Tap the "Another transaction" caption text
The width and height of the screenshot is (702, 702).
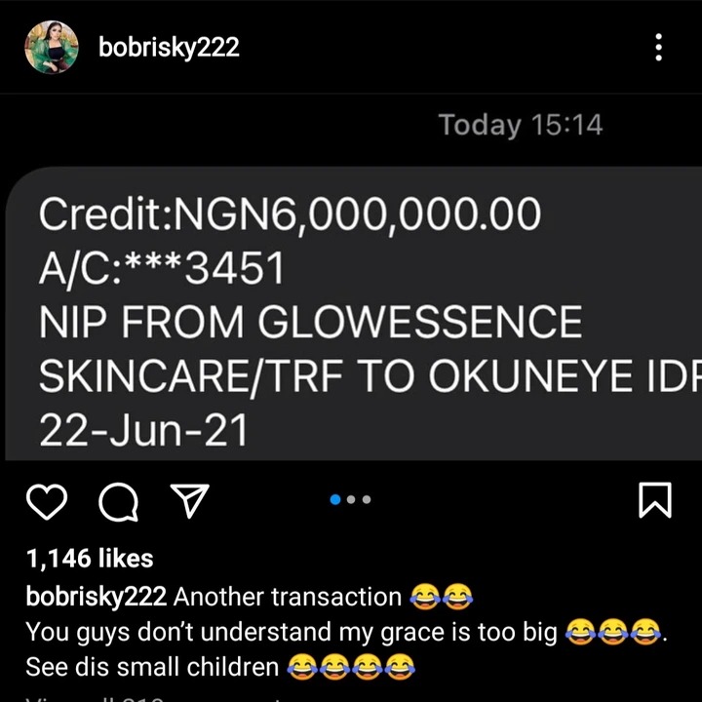[x=288, y=598]
